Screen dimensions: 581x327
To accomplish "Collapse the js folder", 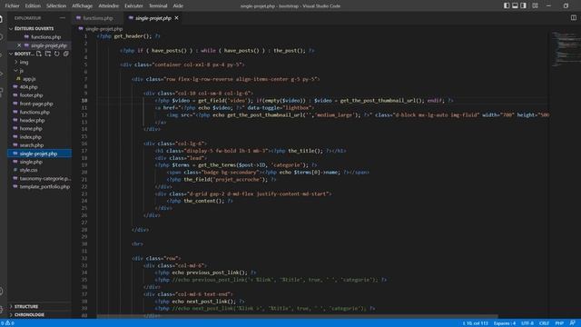I will [22, 71].
